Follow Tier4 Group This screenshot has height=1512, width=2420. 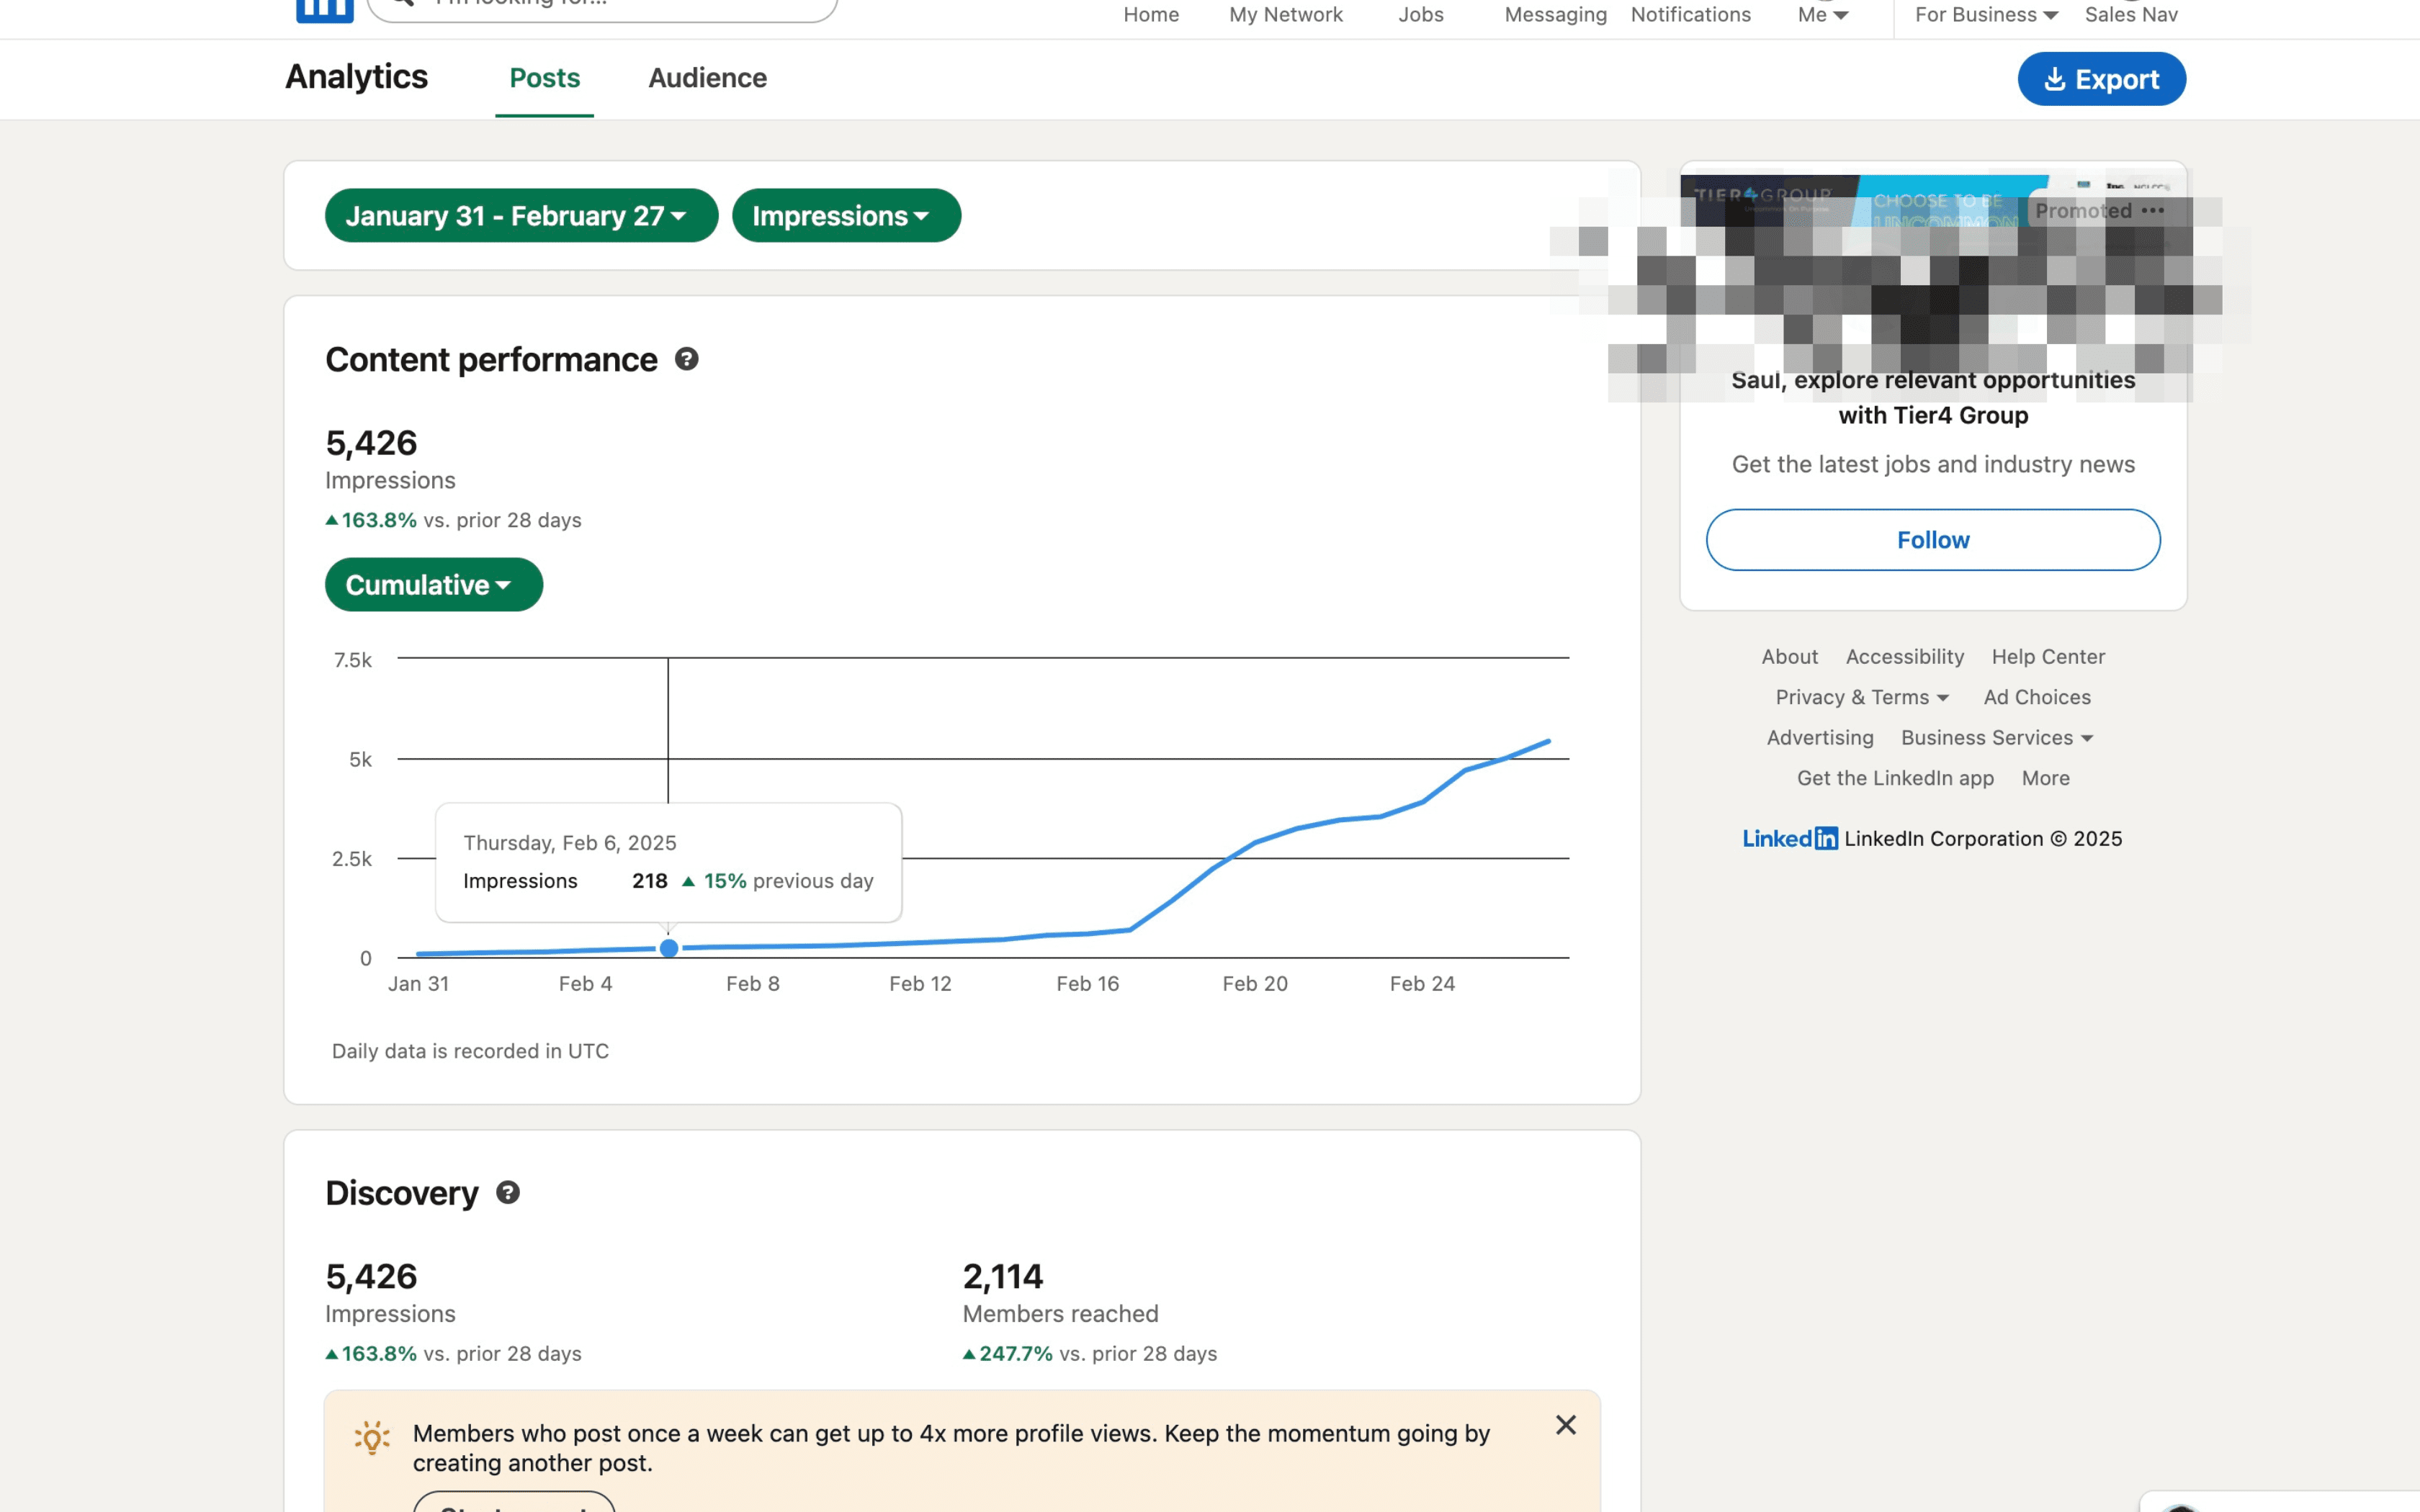coord(1932,539)
